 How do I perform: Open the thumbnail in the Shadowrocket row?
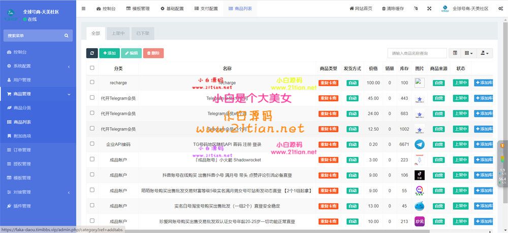pyautogui.click(x=420, y=160)
